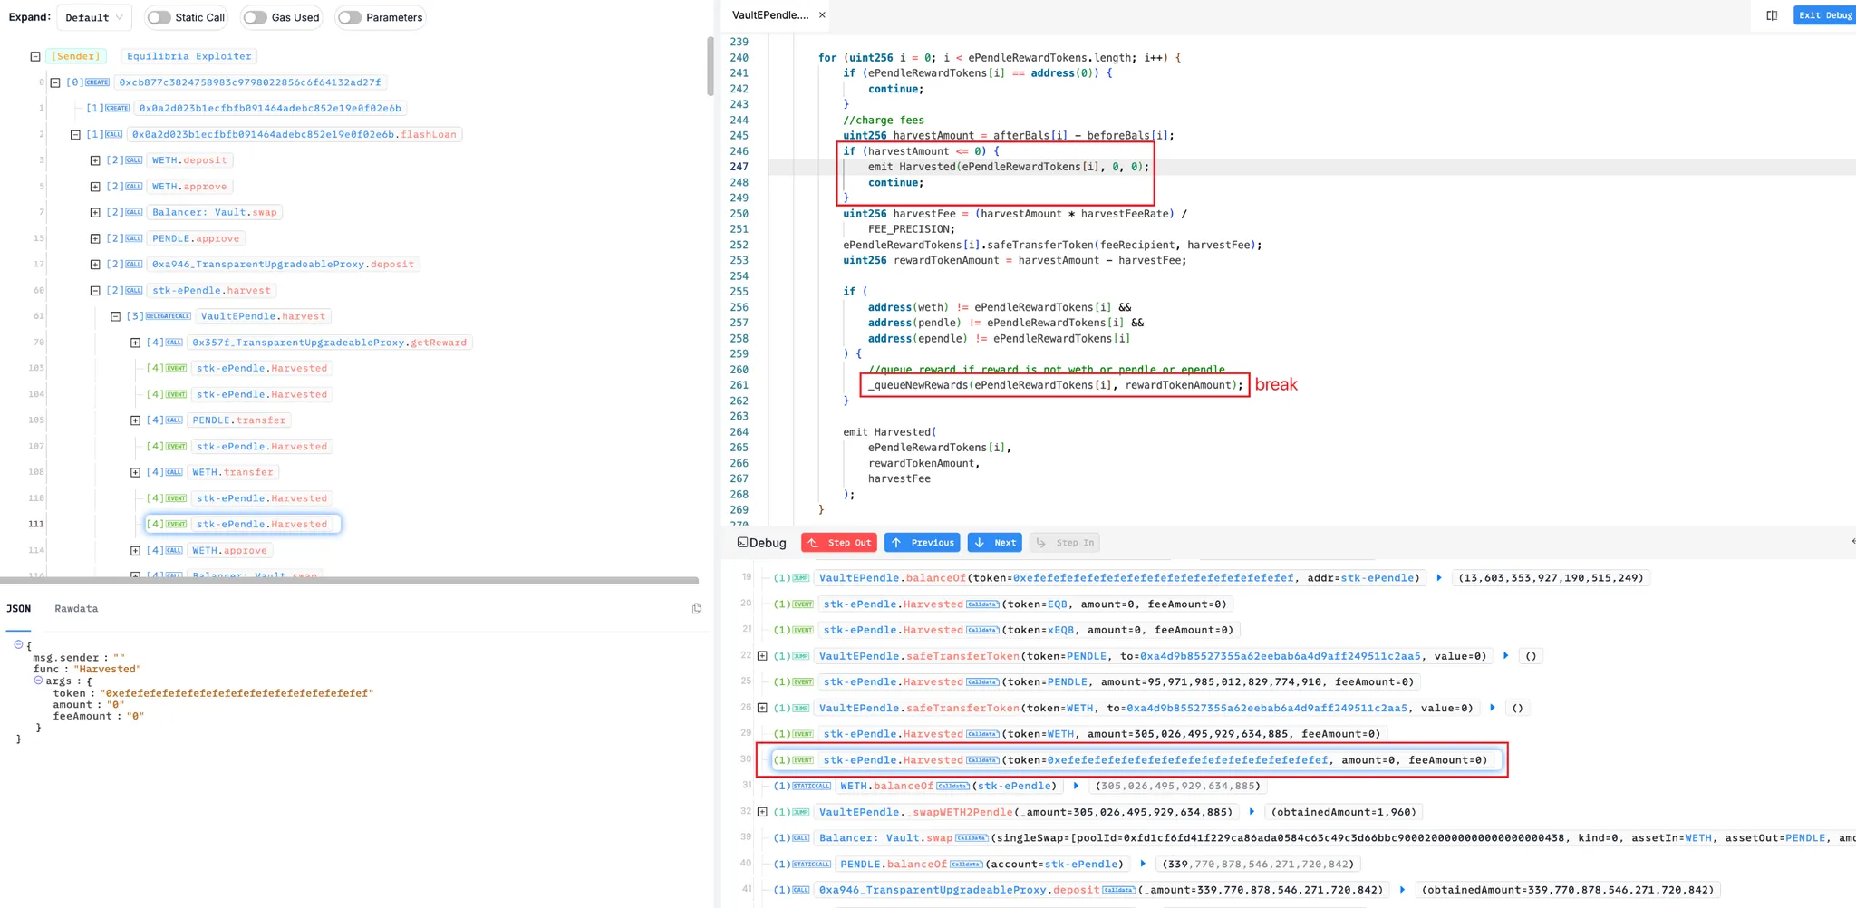Image resolution: width=1856 pixels, height=908 pixels.
Task: Select the highlighted stk-ePendle.Harvested event at step 111
Action: (243, 524)
